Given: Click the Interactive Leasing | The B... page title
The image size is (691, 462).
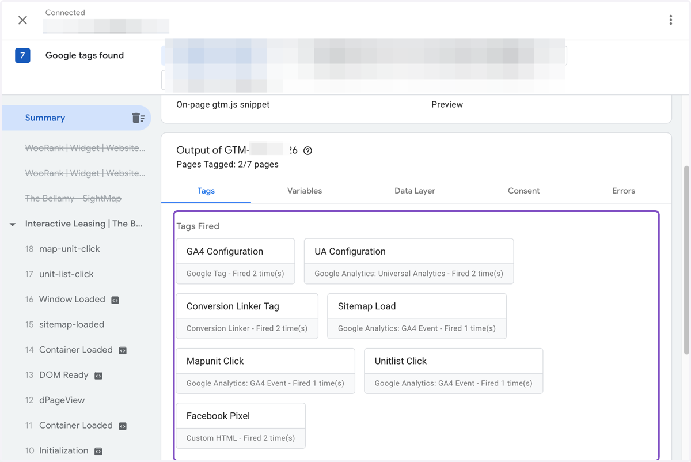Looking at the screenshot, I should pyautogui.click(x=84, y=224).
